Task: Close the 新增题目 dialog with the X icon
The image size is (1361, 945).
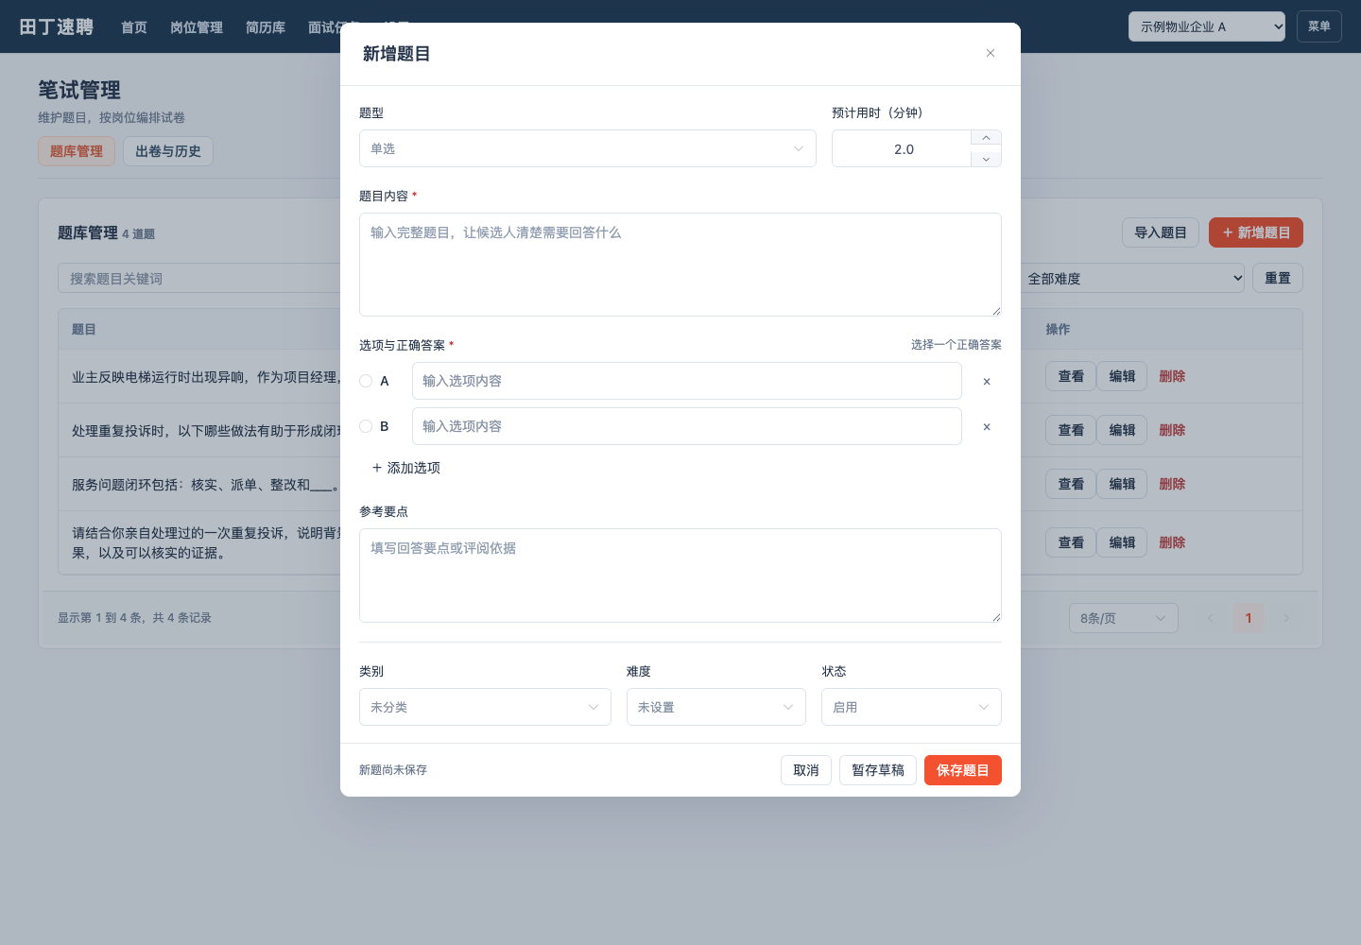Action: coord(991,53)
